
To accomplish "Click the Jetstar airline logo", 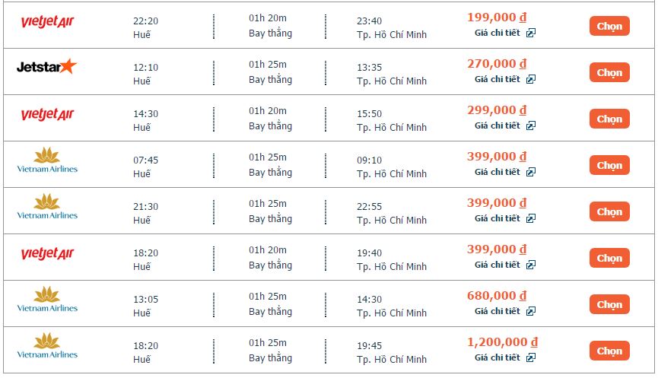I will point(46,66).
